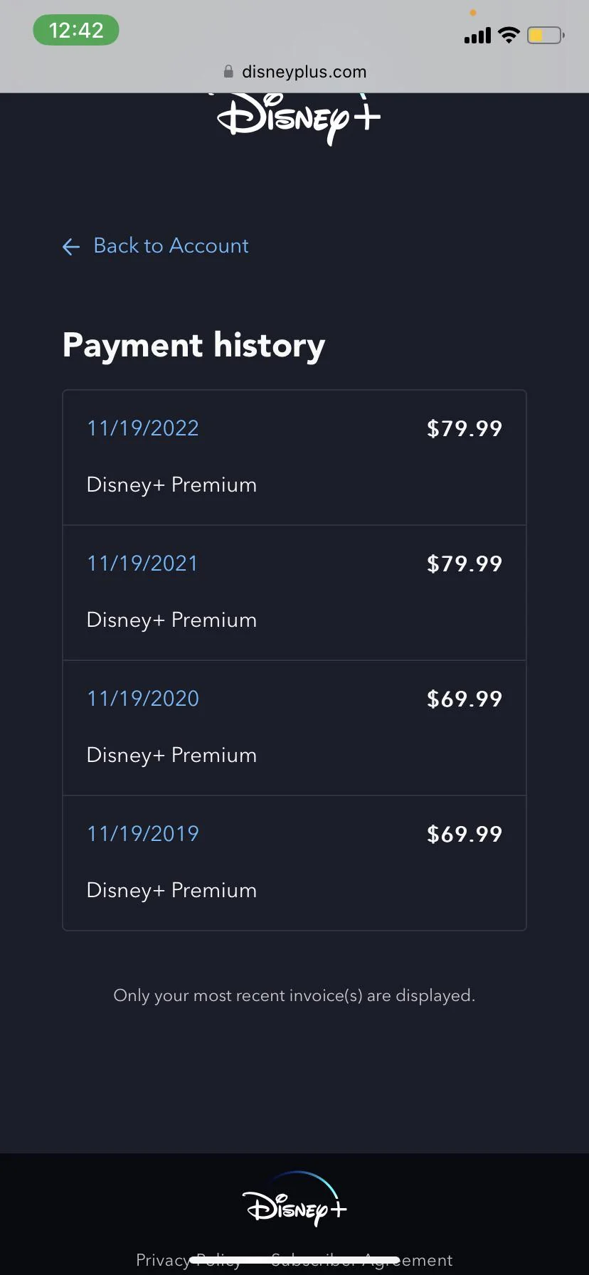
Task: Click the lock icon in the address bar
Action: click(228, 71)
